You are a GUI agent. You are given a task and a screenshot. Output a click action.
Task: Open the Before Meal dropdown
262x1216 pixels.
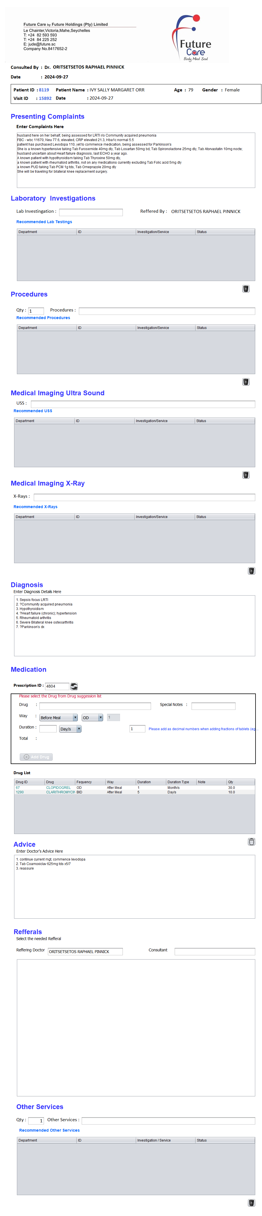point(58,717)
